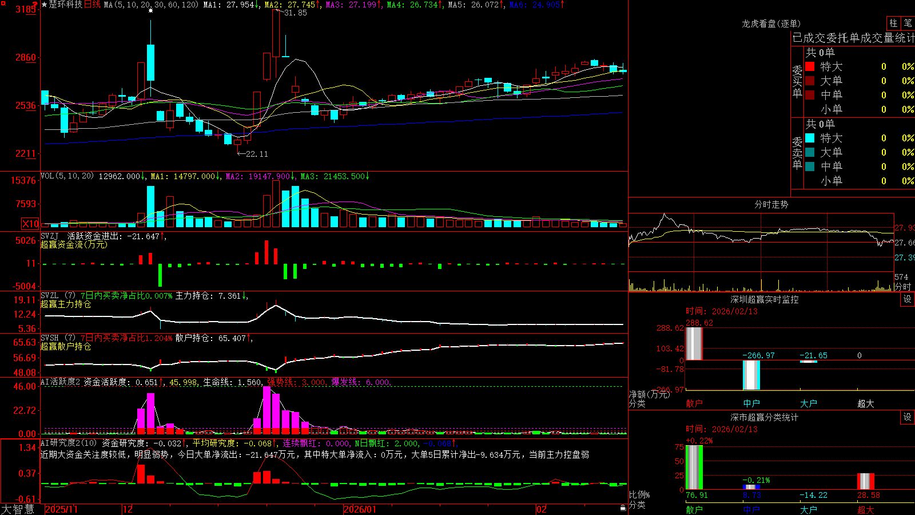Click the 强势线: 3.000 label
This screenshot has height=515, width=915.
(297, 382)
